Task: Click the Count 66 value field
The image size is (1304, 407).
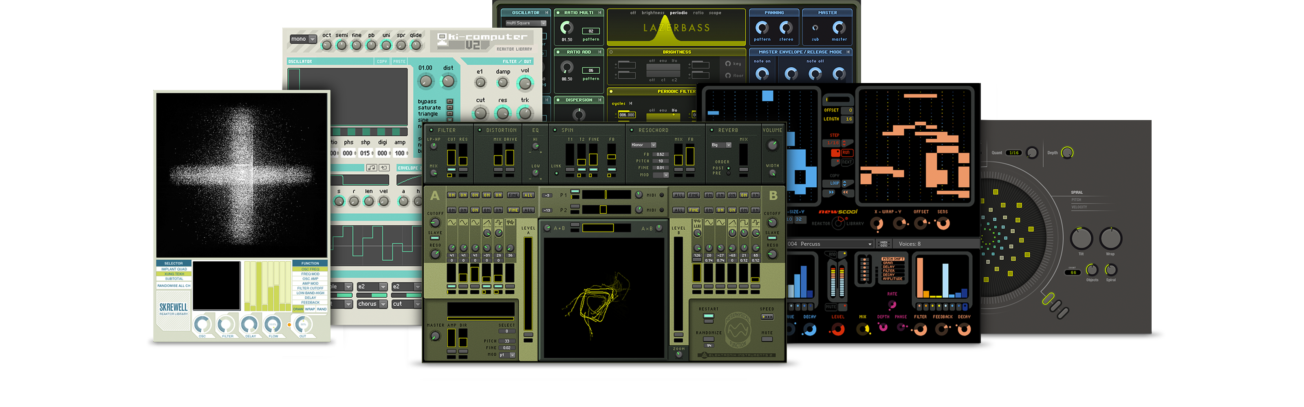Action: pos(1073,272)
